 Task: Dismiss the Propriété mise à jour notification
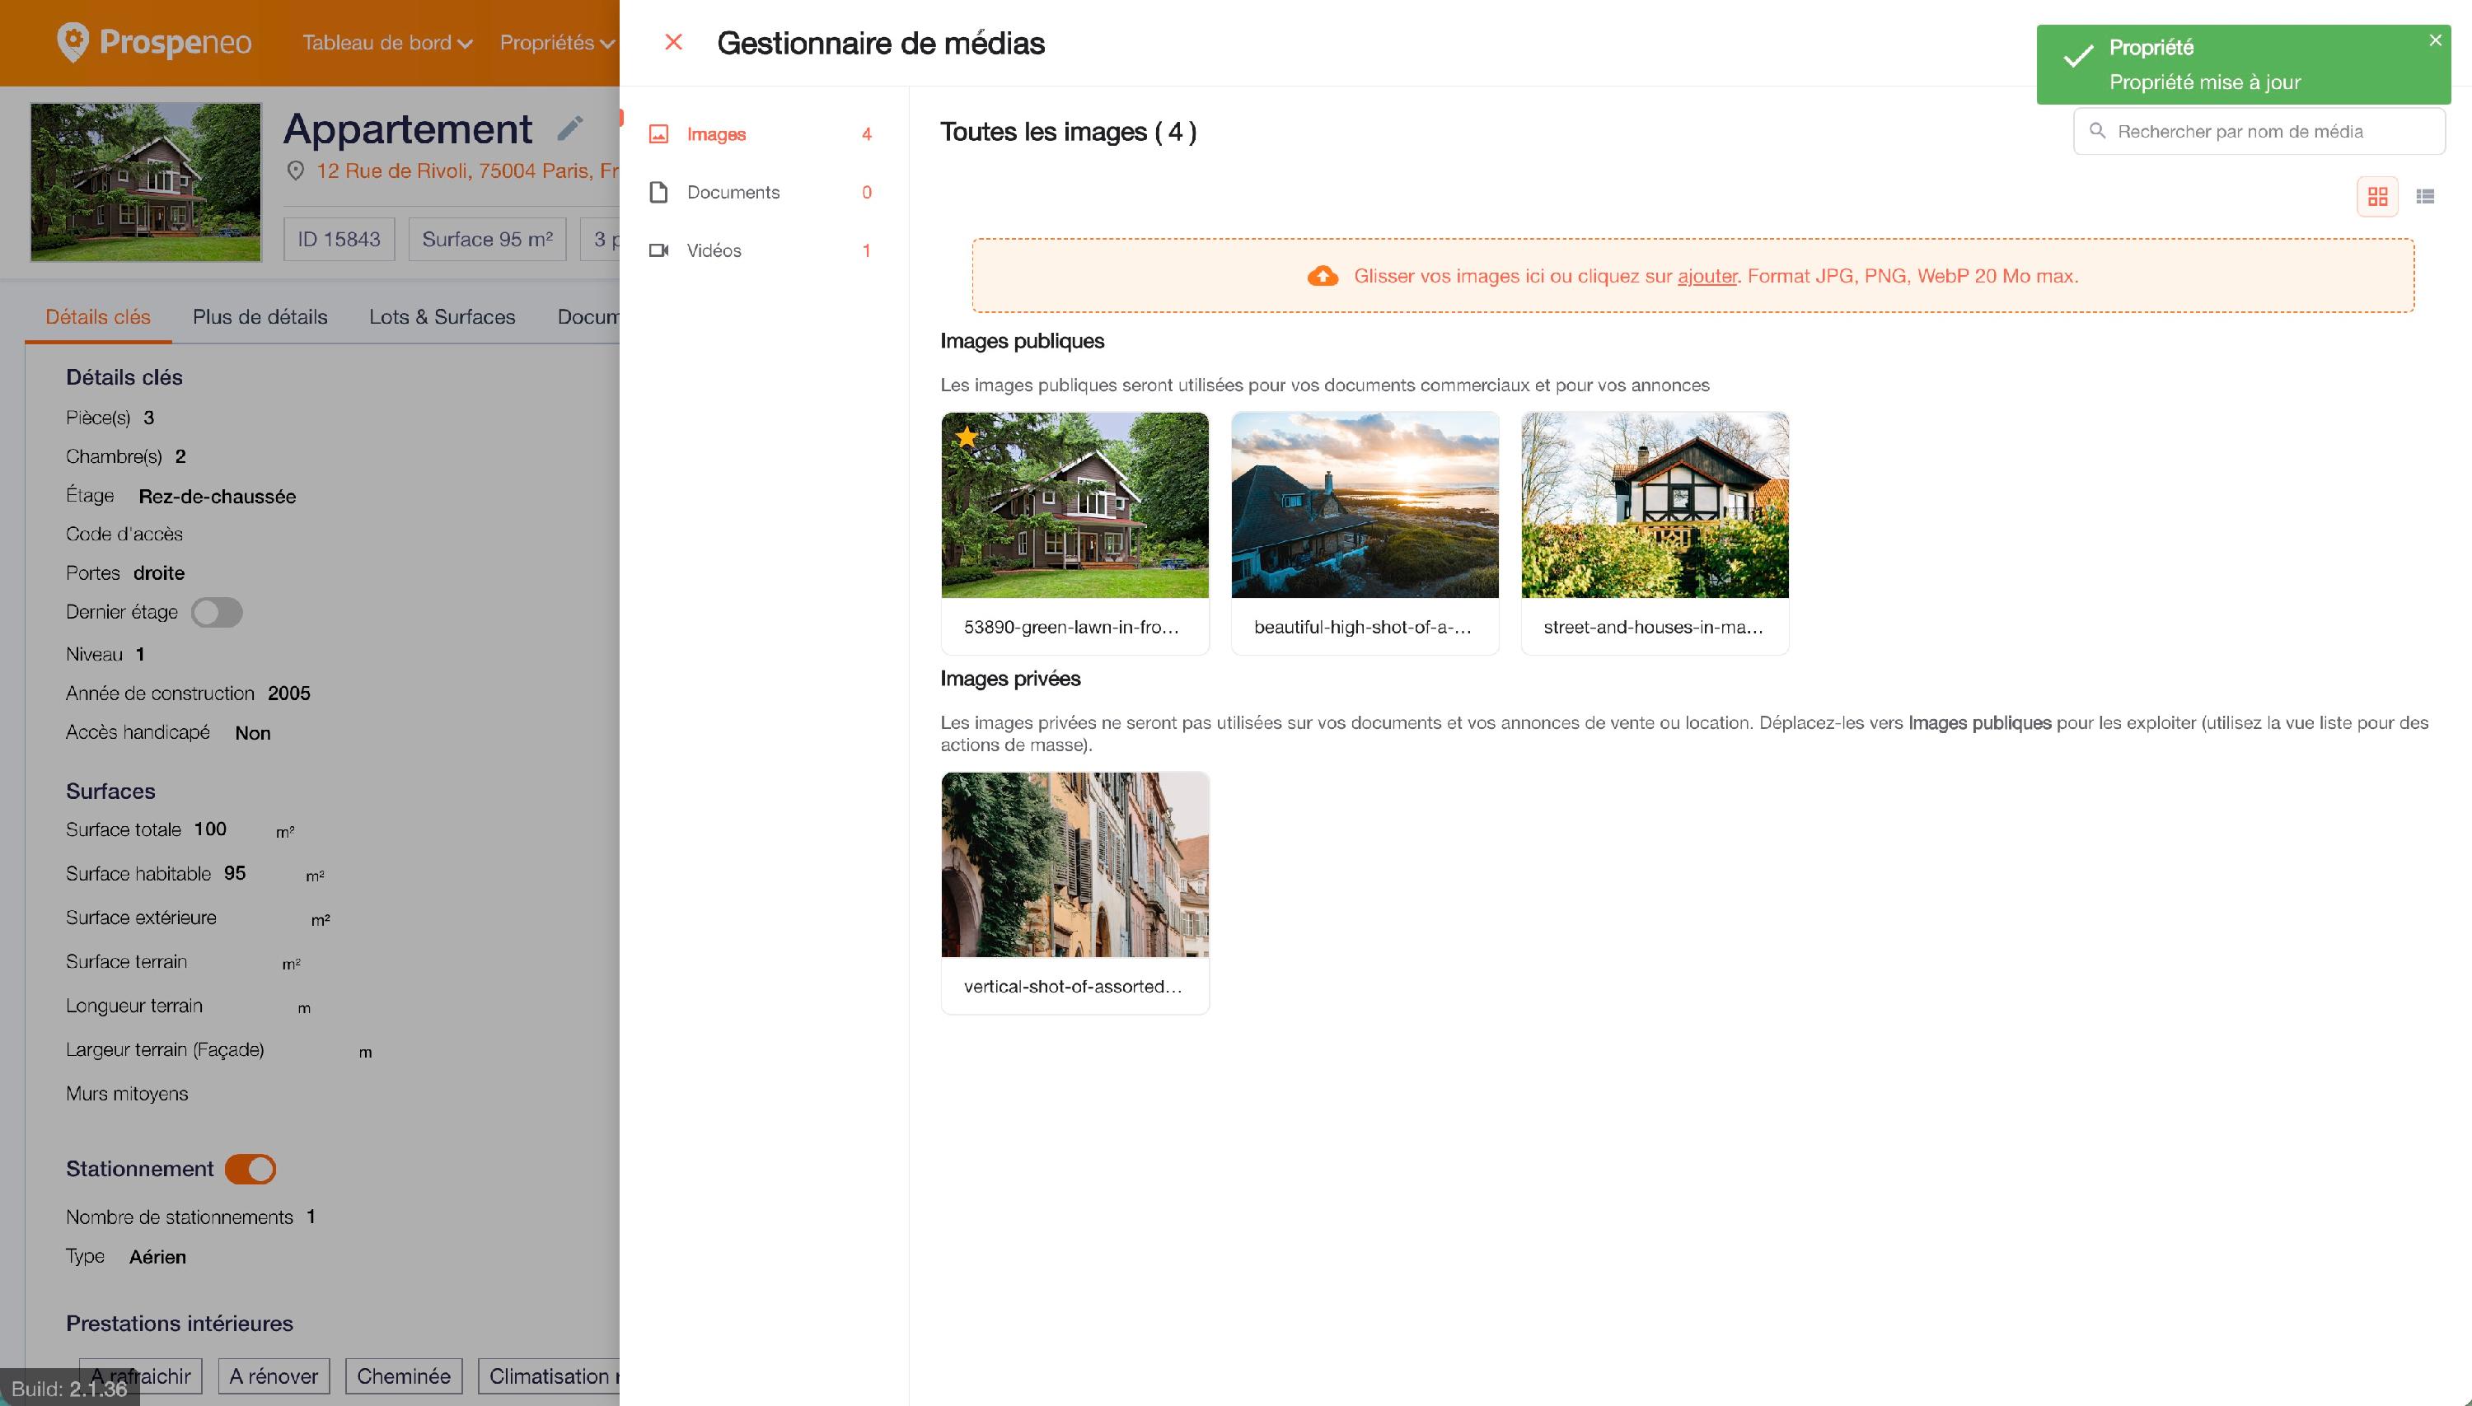[2434, 40]
